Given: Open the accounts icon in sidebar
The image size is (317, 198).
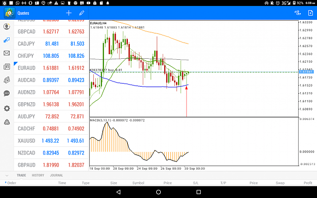Looking at the screenshot, I should pos(7,26).
